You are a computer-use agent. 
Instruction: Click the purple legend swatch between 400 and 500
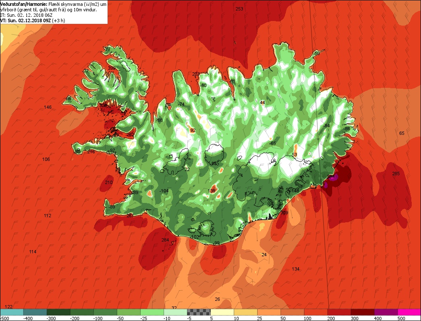click(x=386, y=312)
